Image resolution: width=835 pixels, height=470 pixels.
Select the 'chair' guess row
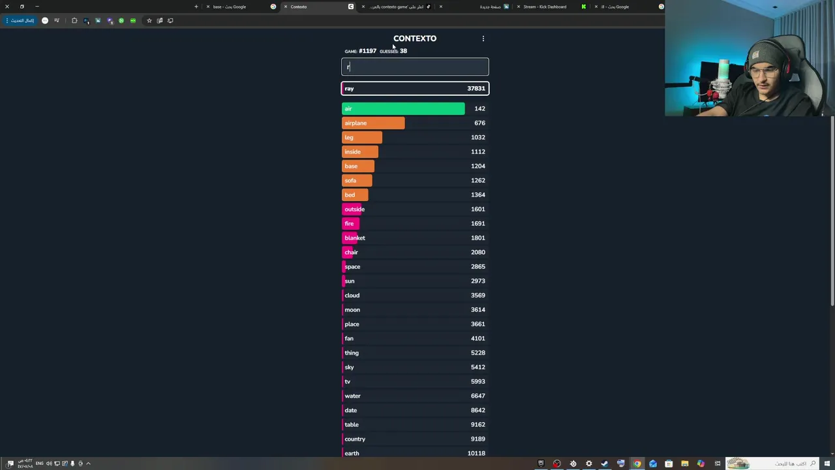(x=415, y=252)
